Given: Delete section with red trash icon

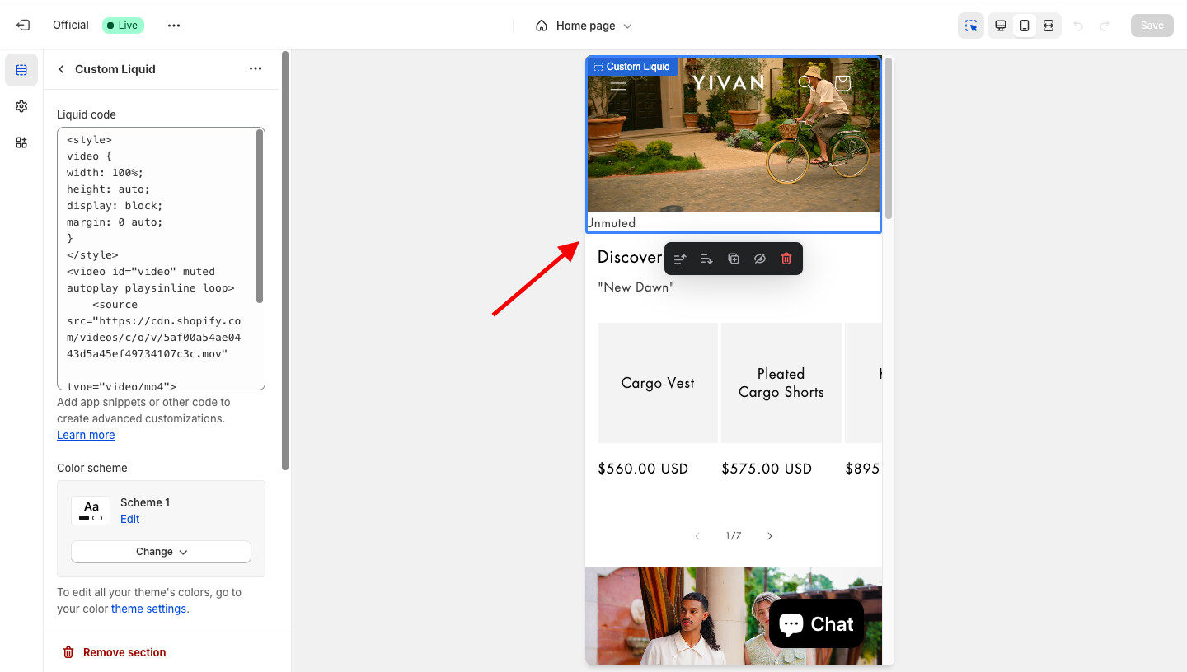Looking at the screenshot, I should pos(786,259).
